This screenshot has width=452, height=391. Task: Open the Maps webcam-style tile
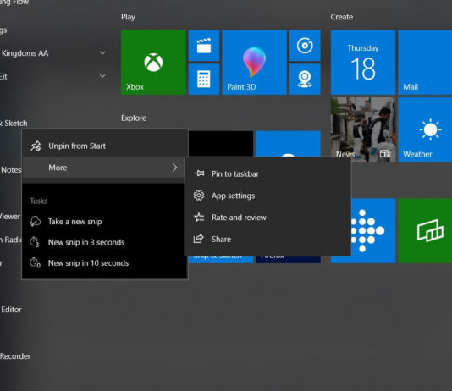305,80
